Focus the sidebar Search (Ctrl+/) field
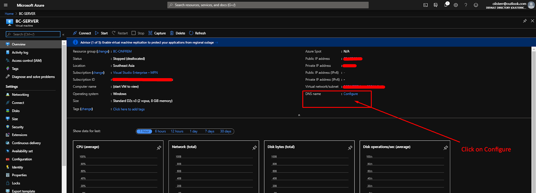This screenshot has height=193, width=536. click(33, 34)
